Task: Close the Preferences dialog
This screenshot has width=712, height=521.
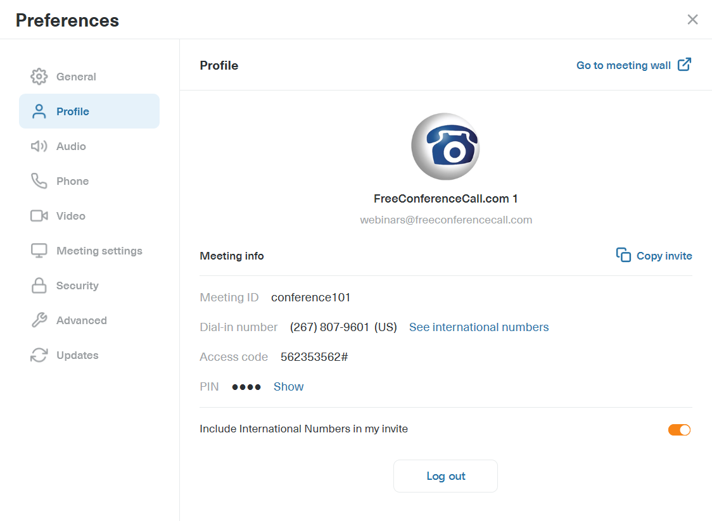Action: tap(692, 20)
